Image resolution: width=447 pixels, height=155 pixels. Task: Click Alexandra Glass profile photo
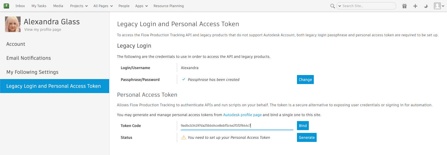(13, 24)
